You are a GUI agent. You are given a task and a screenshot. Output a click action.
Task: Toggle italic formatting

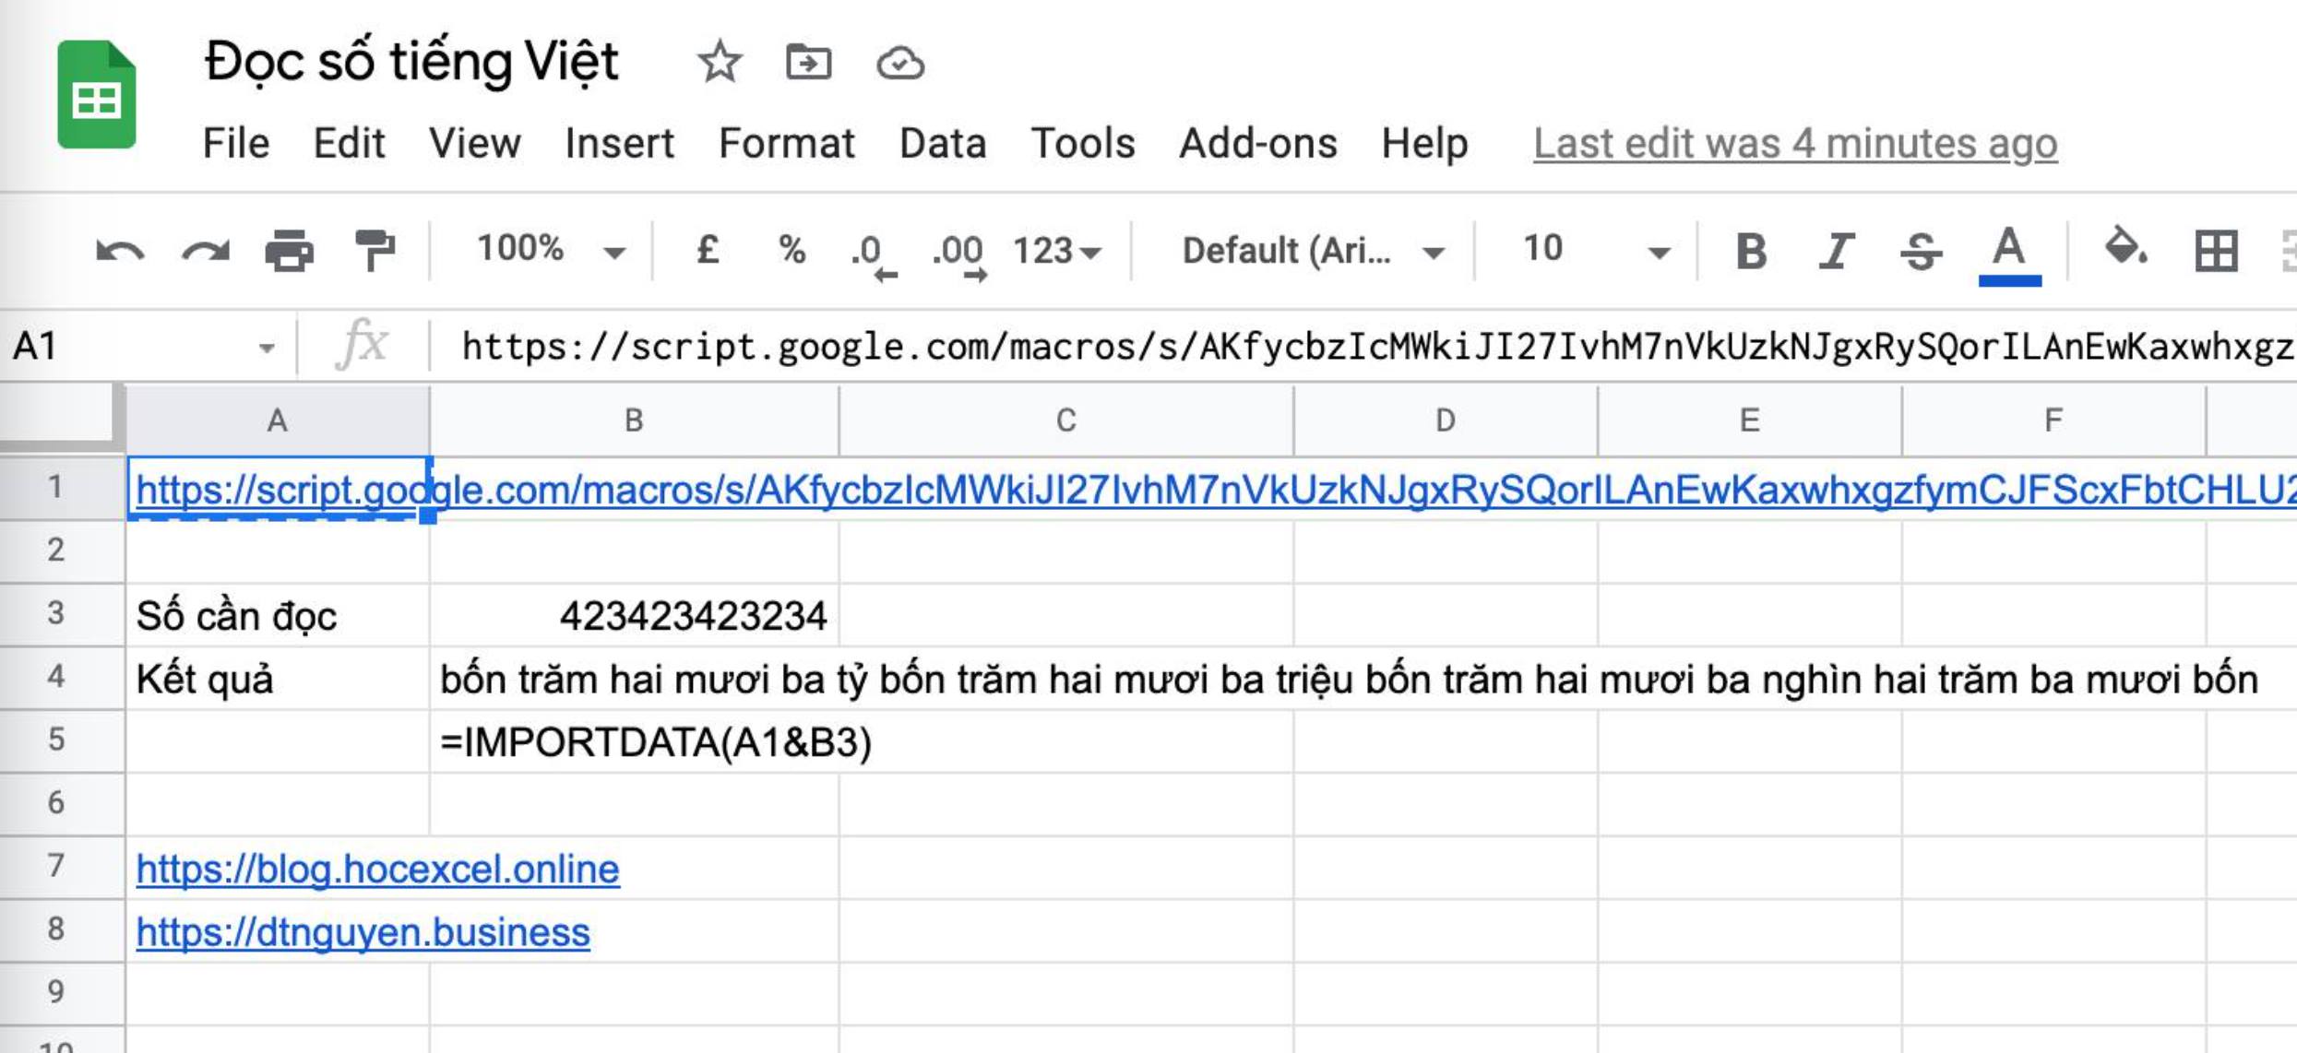coord(1835,251)
